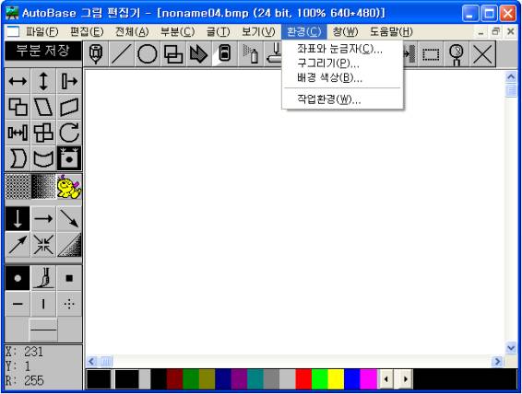Click the yellow cartoon character icon
The height and width of the screenshot is (394, 522).
[69, 187]
